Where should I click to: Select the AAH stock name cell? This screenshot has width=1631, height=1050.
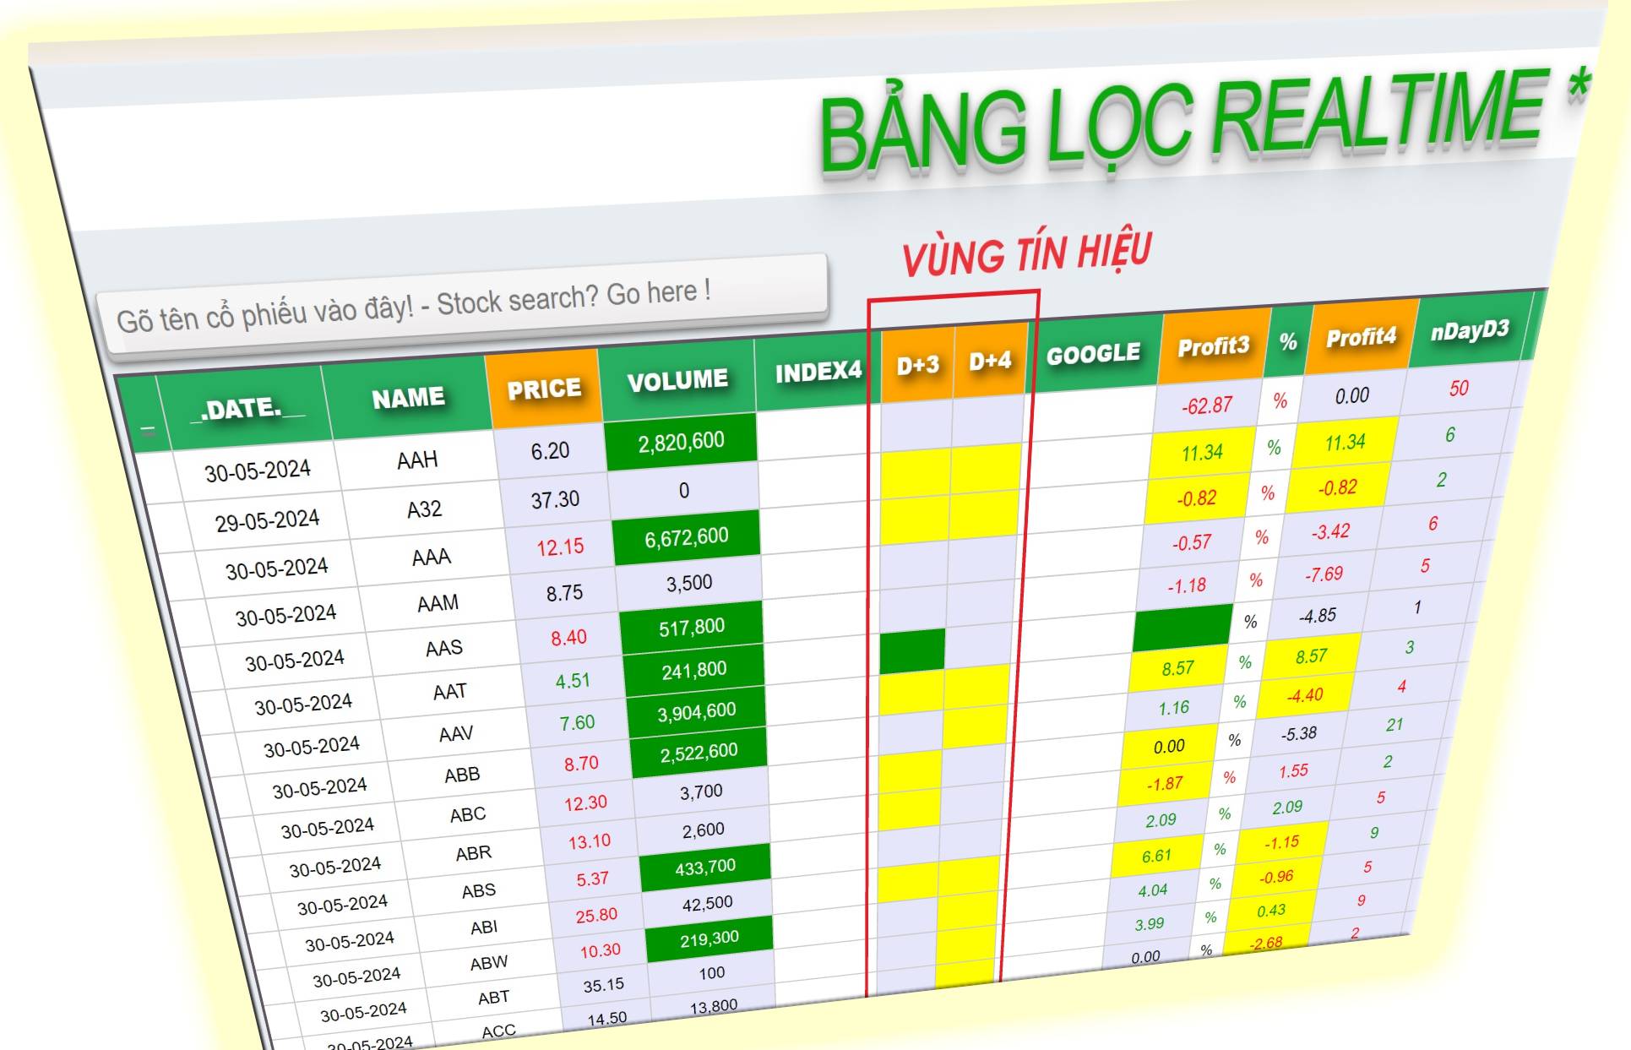click(x=417, y=460)
